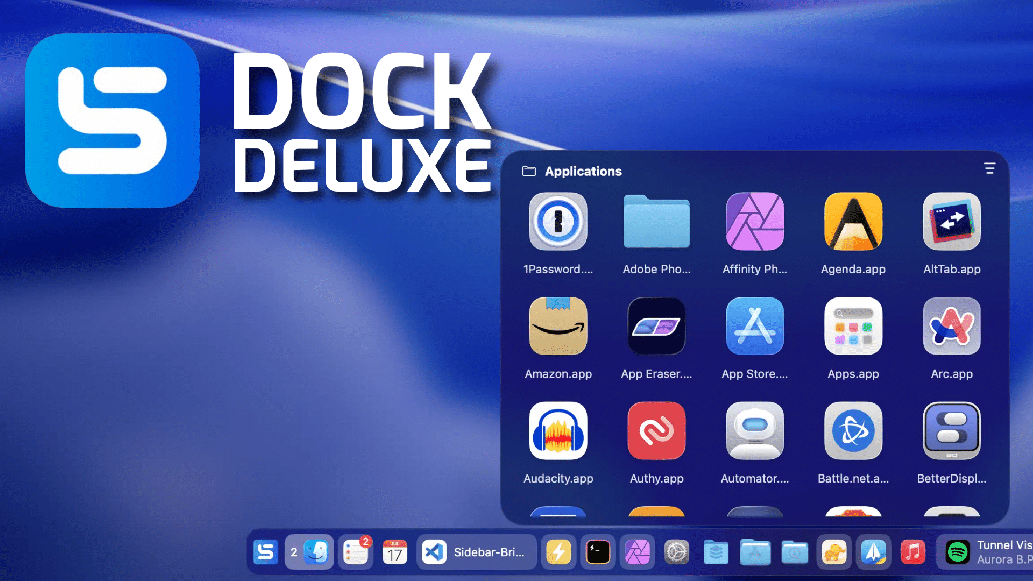Open Arc.app browser icon
The height and width of the screenshot is (581, 1033).
pos(951,327)
